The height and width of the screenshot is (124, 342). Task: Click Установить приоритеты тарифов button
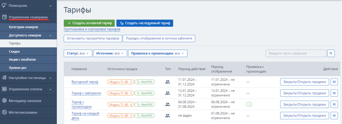click(93, 38)
